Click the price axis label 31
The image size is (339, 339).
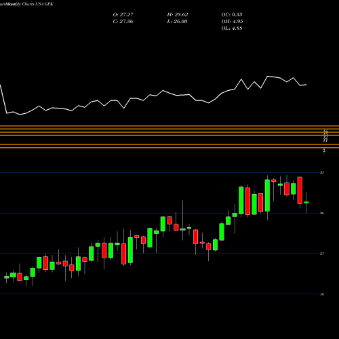pyautogui.click(x=322, y=173)
